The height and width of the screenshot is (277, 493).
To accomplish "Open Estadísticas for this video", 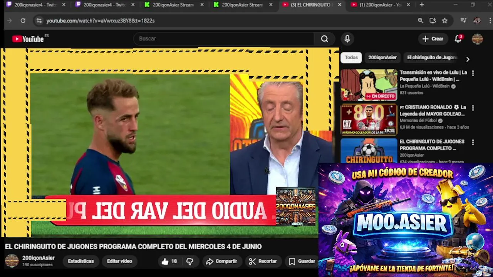I will coord(81,261).
